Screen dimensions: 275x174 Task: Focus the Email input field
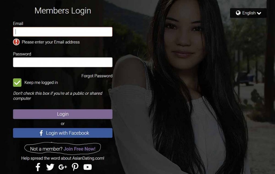tap(63, 32)
